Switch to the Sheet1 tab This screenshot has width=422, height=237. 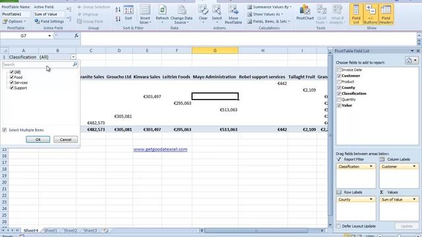pyautogui.click(x=51, y=230)
